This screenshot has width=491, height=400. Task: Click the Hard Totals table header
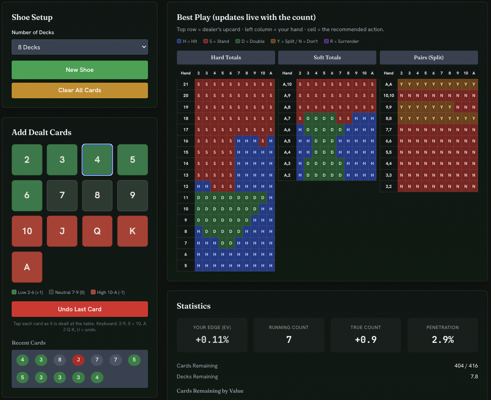[x=226, y=58]
